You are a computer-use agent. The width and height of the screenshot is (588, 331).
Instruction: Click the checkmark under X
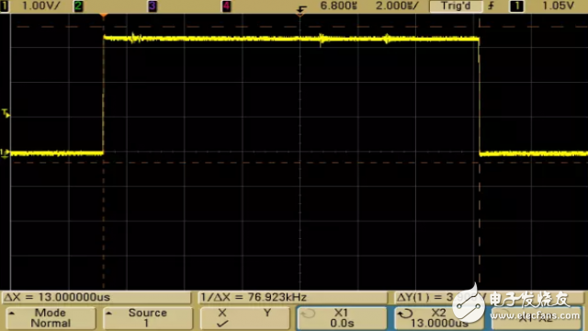pyautogui.click(x=222, y=324)
